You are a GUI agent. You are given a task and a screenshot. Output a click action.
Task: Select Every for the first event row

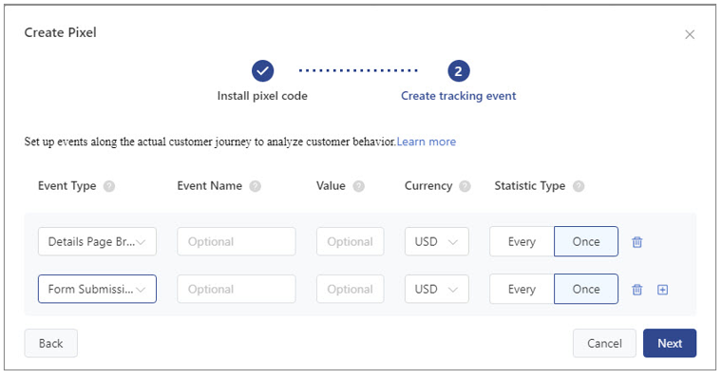pos(522,242)
